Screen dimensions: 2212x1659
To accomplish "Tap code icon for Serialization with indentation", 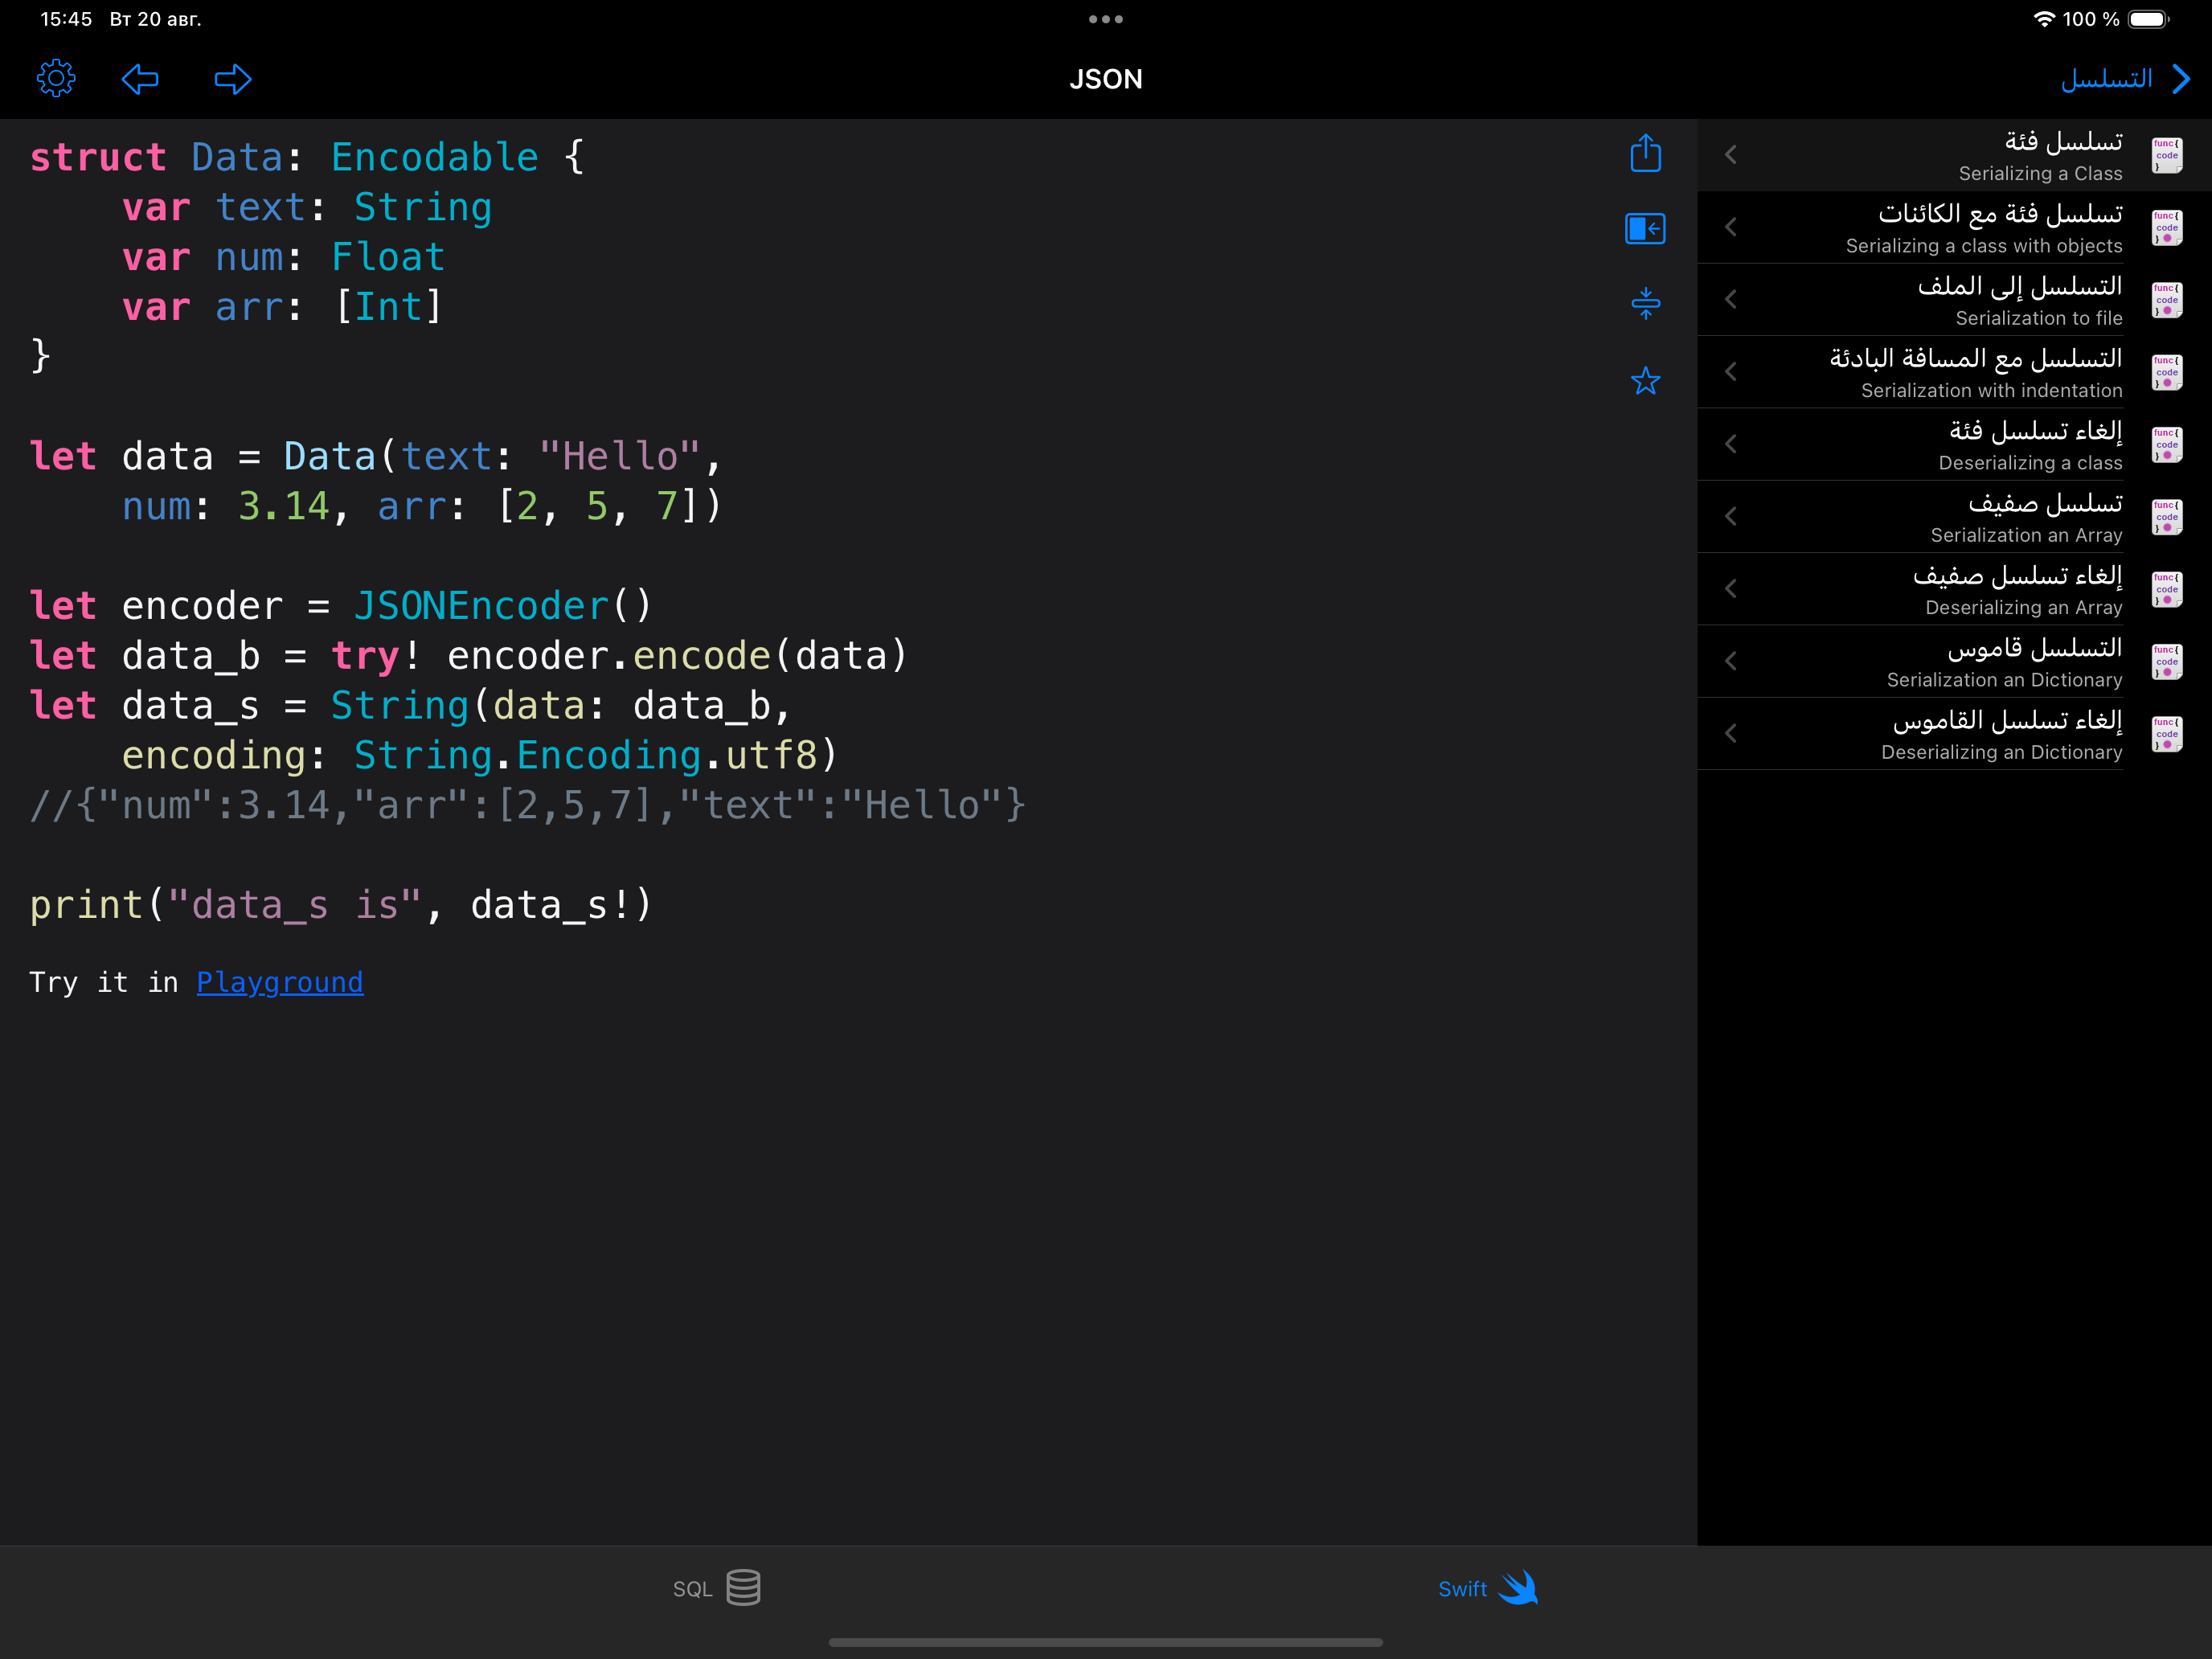I will coord(2167,373).
